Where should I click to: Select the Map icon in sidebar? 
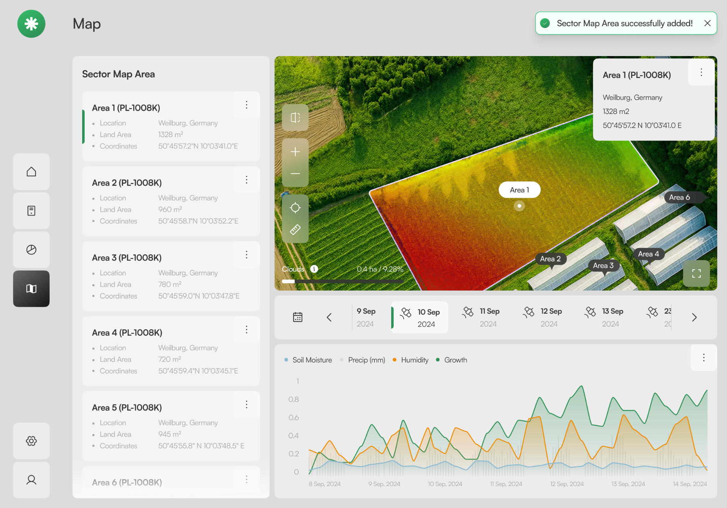pos(31,289)
